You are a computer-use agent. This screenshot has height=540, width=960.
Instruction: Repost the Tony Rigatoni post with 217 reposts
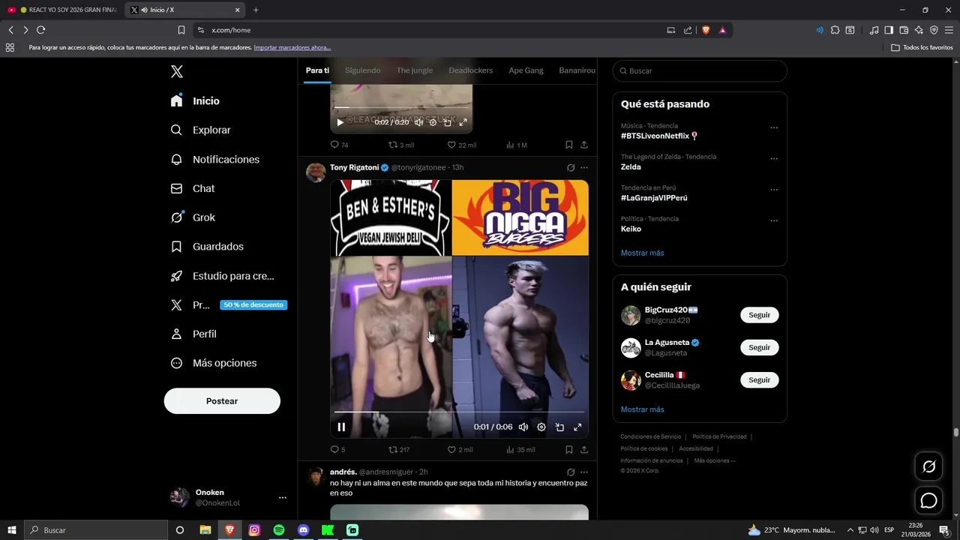(x=399, y=450)
